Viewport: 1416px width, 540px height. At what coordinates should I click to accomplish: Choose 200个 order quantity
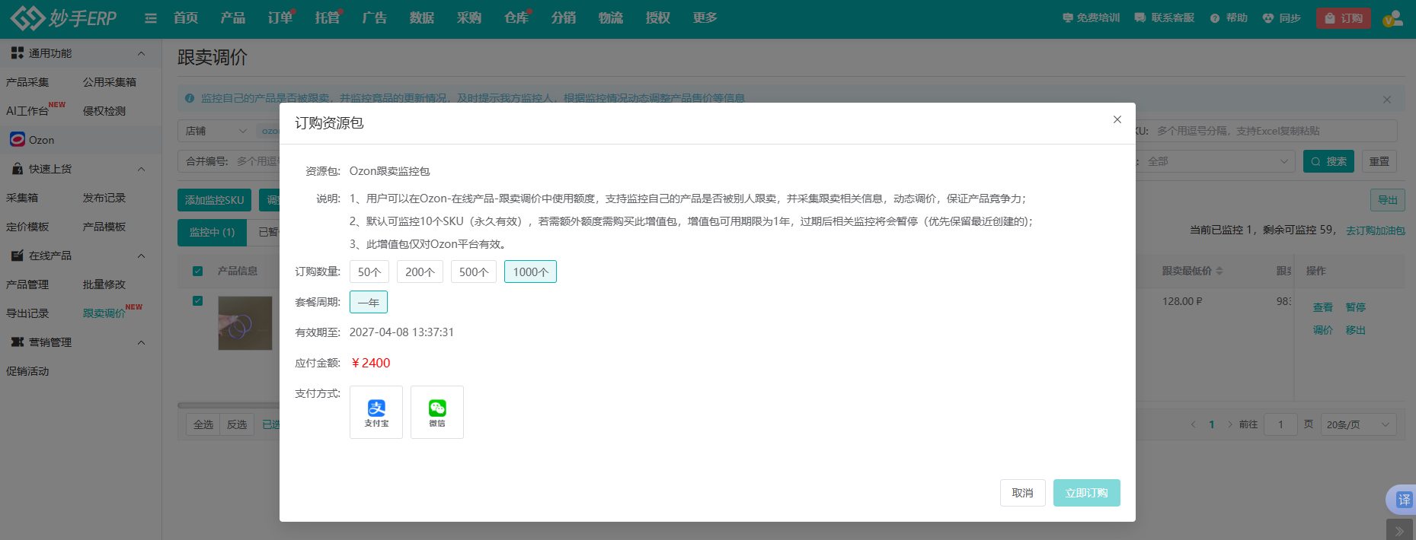click(x=420, y=272)
